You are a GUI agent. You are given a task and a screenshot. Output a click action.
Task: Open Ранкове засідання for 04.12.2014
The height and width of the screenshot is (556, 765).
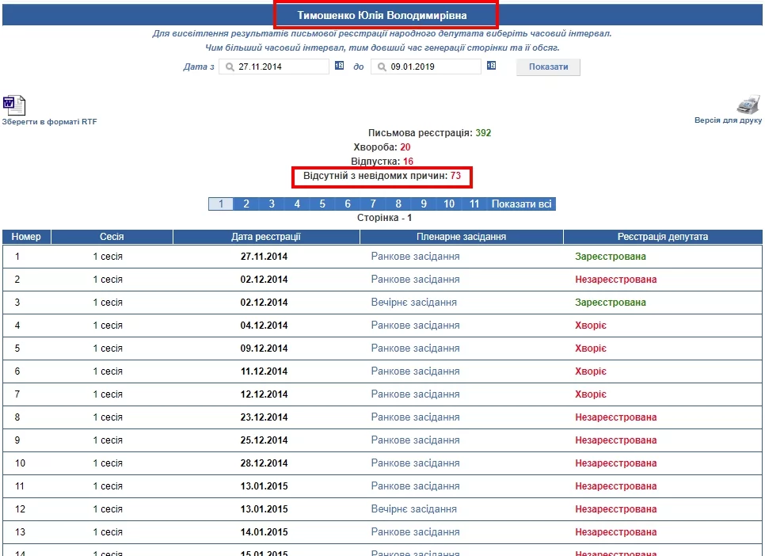(x=415, y=325)
